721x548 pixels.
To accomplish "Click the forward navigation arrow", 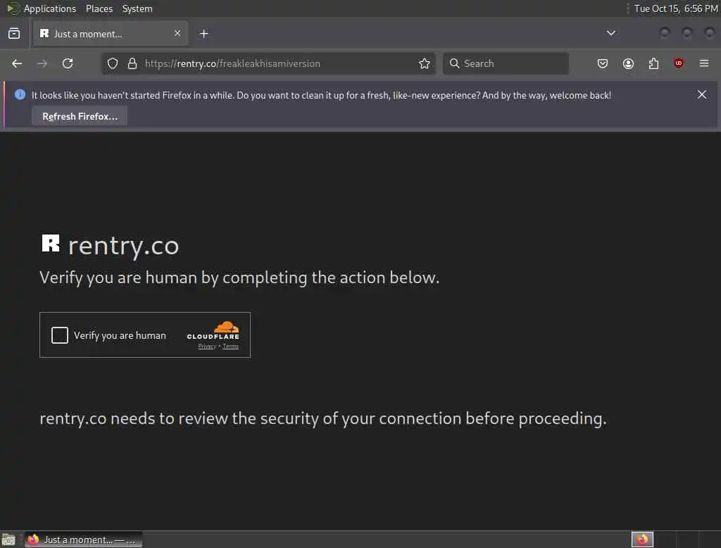I will [42, 63].
